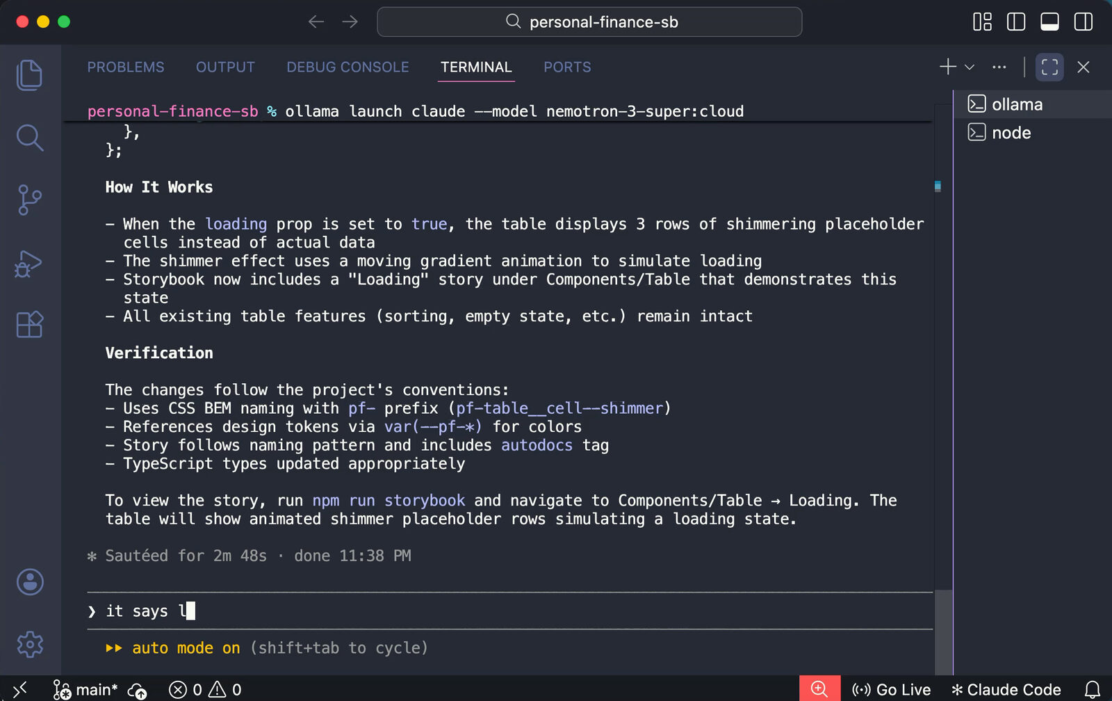The height and width of the screenshot is (701, 1112).
Task: Open the Extensions view
Action: [29, 325]
